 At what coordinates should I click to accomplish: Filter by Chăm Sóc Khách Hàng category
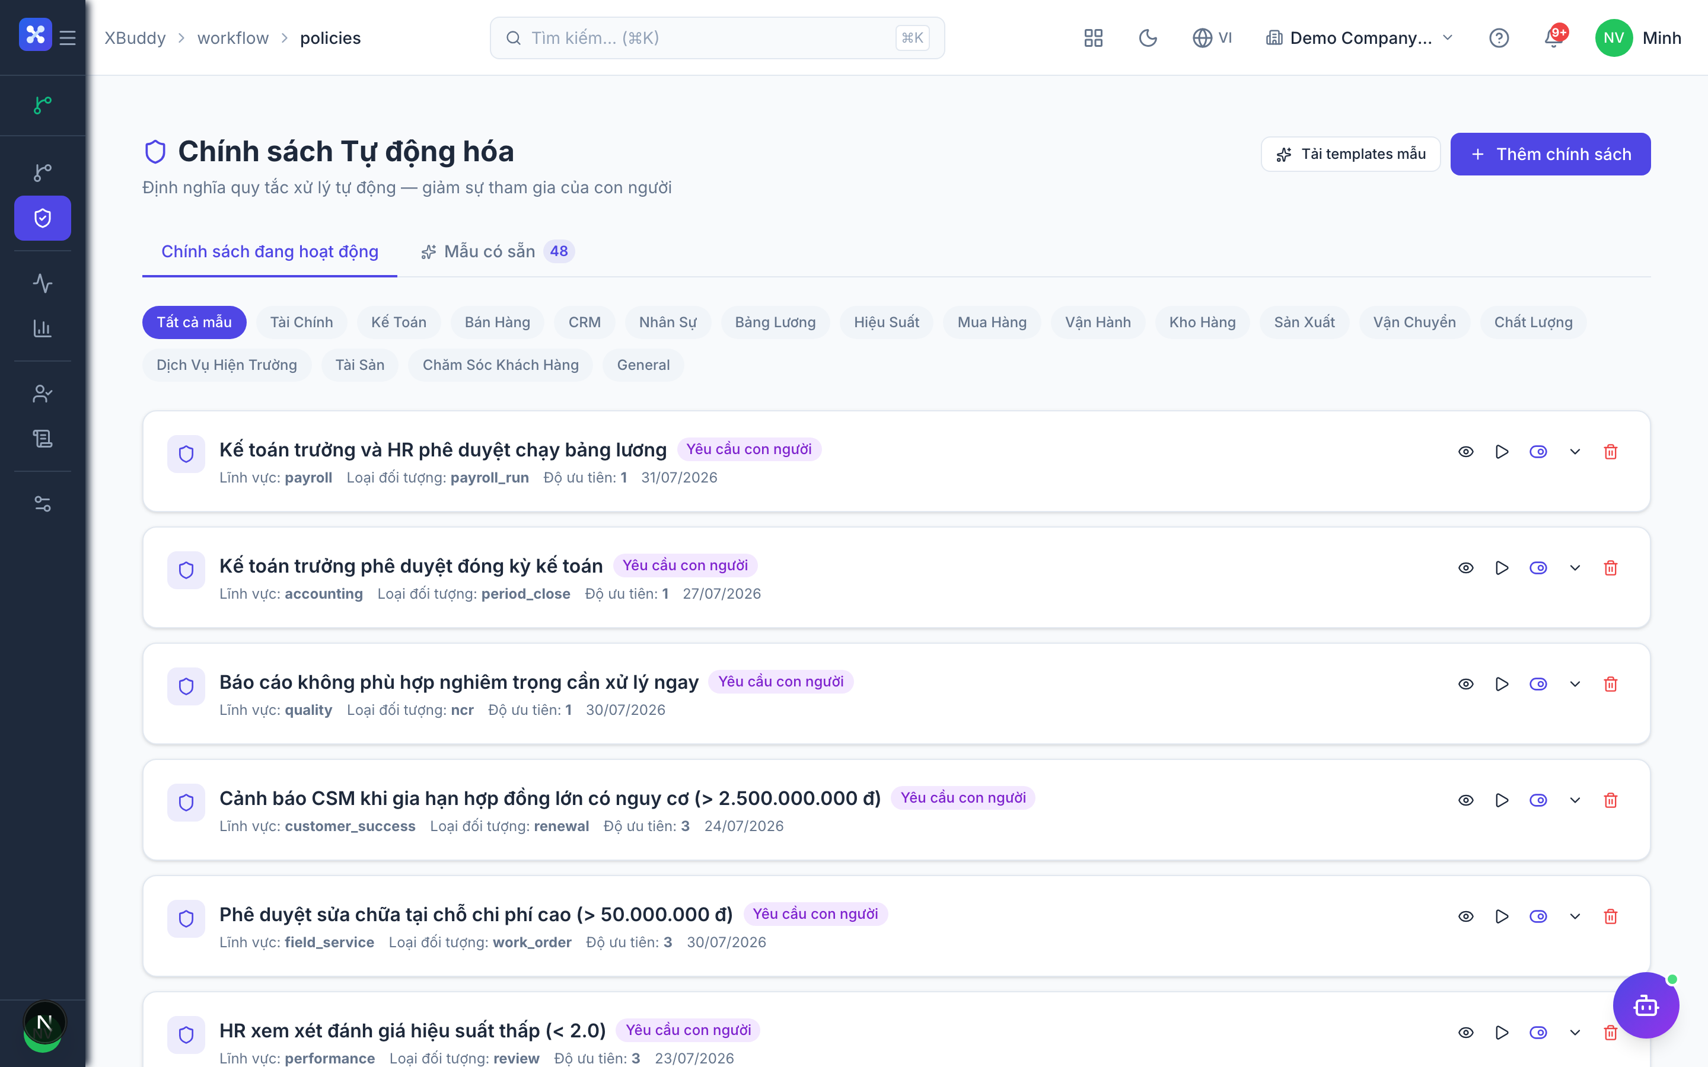click(501, 366)
